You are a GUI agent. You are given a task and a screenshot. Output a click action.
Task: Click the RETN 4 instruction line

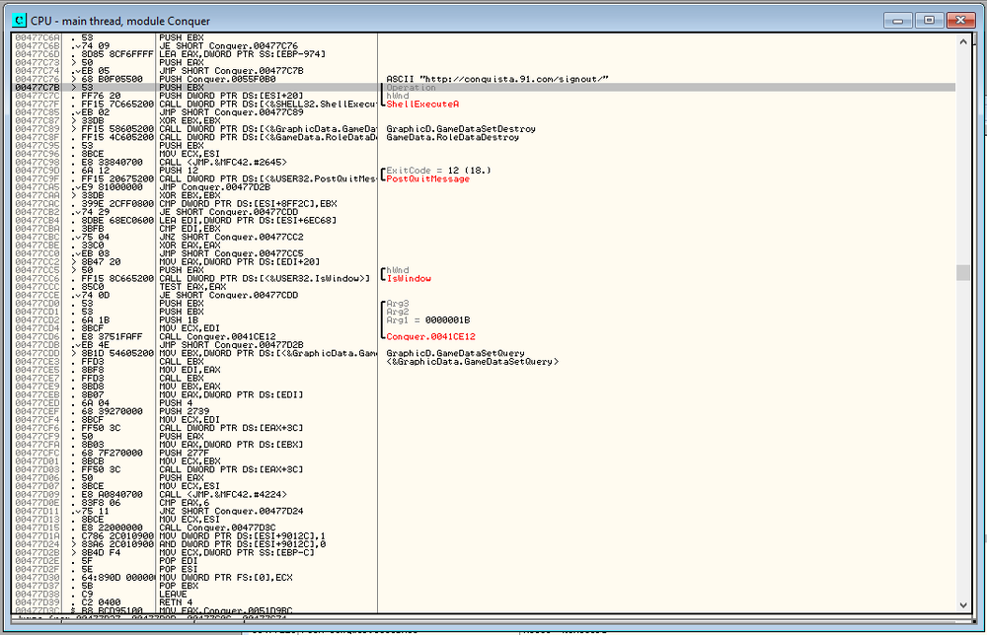point(176,601)
